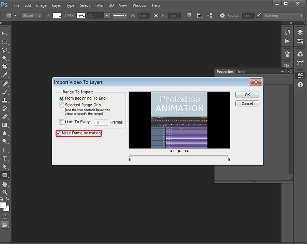Open the Filter menu
The width and height of the screenshot is (307, 244).
point(99,5)
